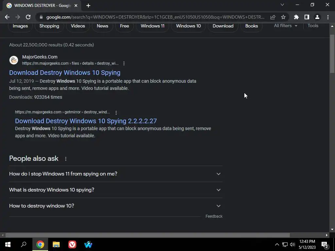This screenshot has width=335, height=251.
Task: Click m.majorgeeks.com files details URL
Action: click(70, 63)
